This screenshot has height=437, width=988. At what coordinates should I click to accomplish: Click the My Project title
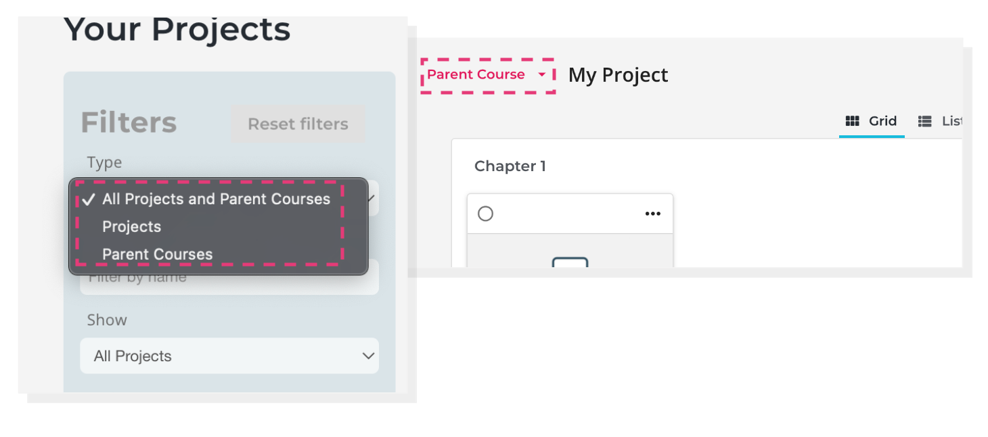[618, 75]
